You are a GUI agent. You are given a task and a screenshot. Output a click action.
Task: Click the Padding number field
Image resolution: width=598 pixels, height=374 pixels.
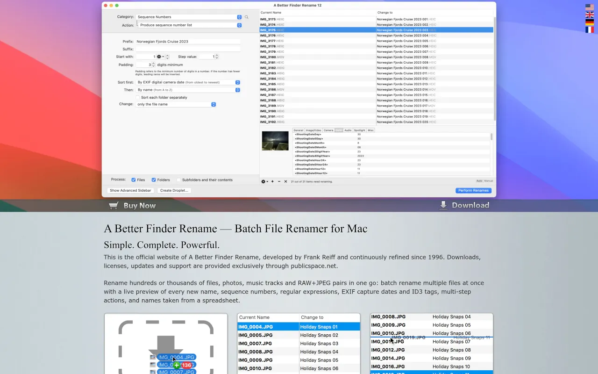(x=143, y=65)
